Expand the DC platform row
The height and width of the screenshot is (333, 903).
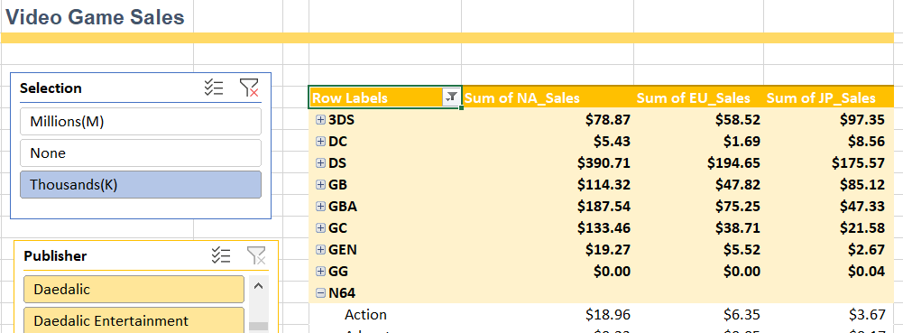point(321,142)
